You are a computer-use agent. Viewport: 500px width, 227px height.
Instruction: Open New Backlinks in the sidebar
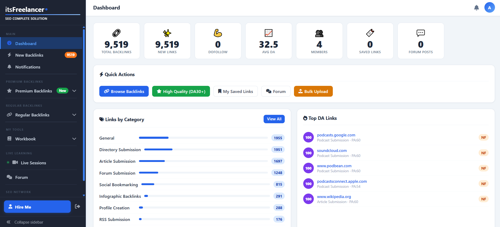click(41, 55)
